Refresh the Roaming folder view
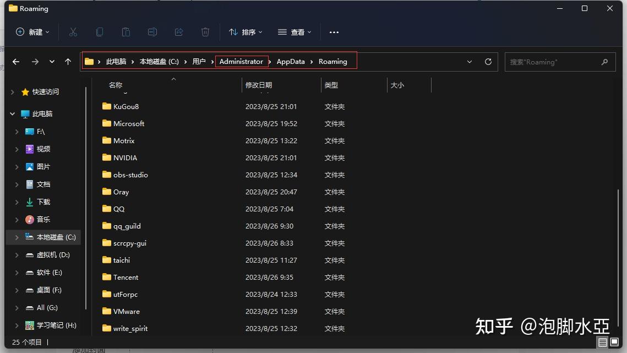 tap(488, 62)
